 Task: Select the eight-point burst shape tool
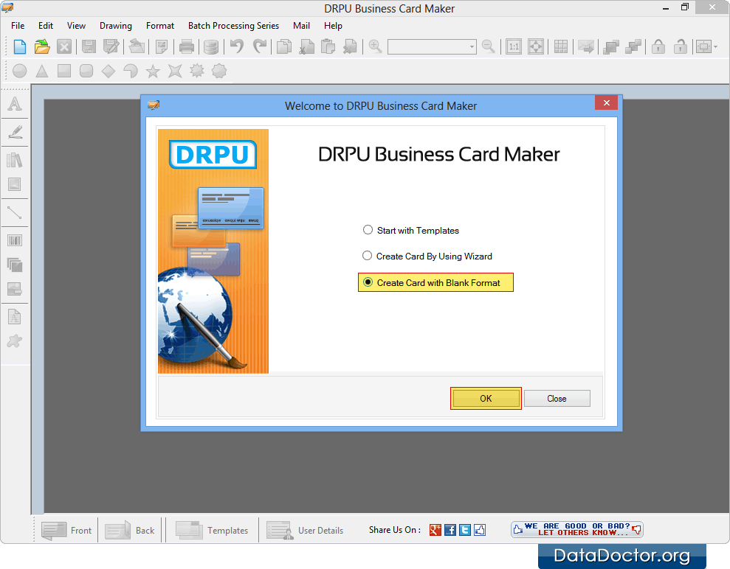(x=197, y=71)
